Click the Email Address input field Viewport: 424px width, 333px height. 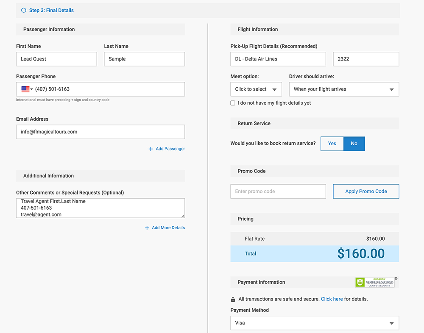pos(100,132)
